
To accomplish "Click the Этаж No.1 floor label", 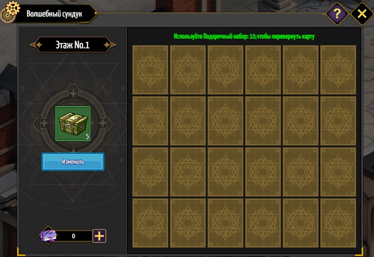I will (73, 45).
